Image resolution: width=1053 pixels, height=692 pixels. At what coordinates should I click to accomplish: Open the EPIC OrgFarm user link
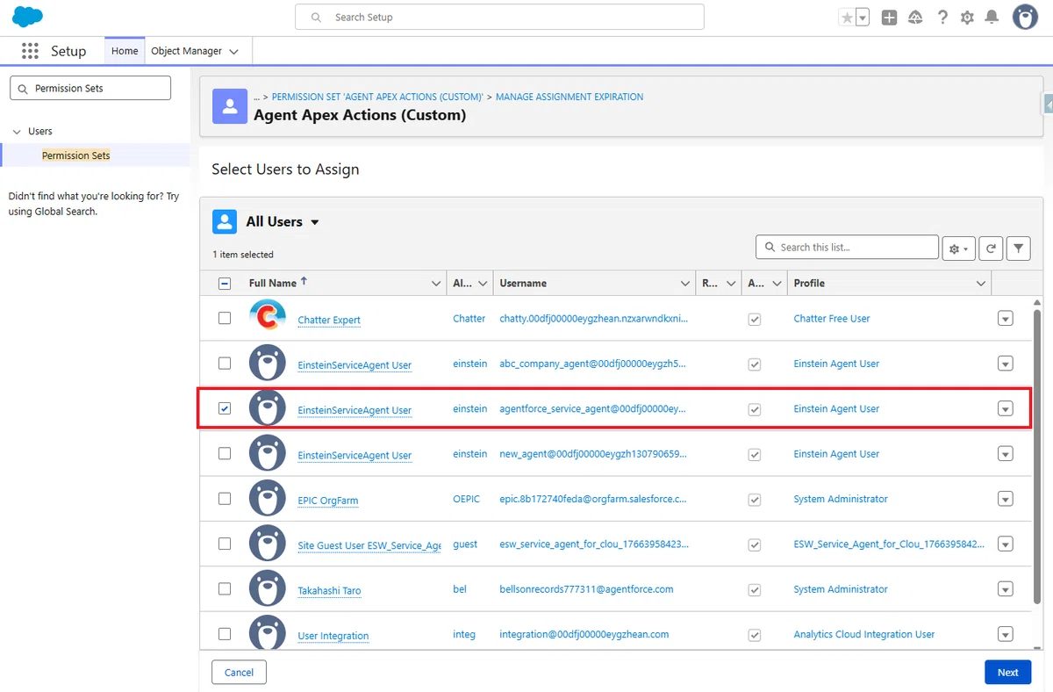point(327,501)
